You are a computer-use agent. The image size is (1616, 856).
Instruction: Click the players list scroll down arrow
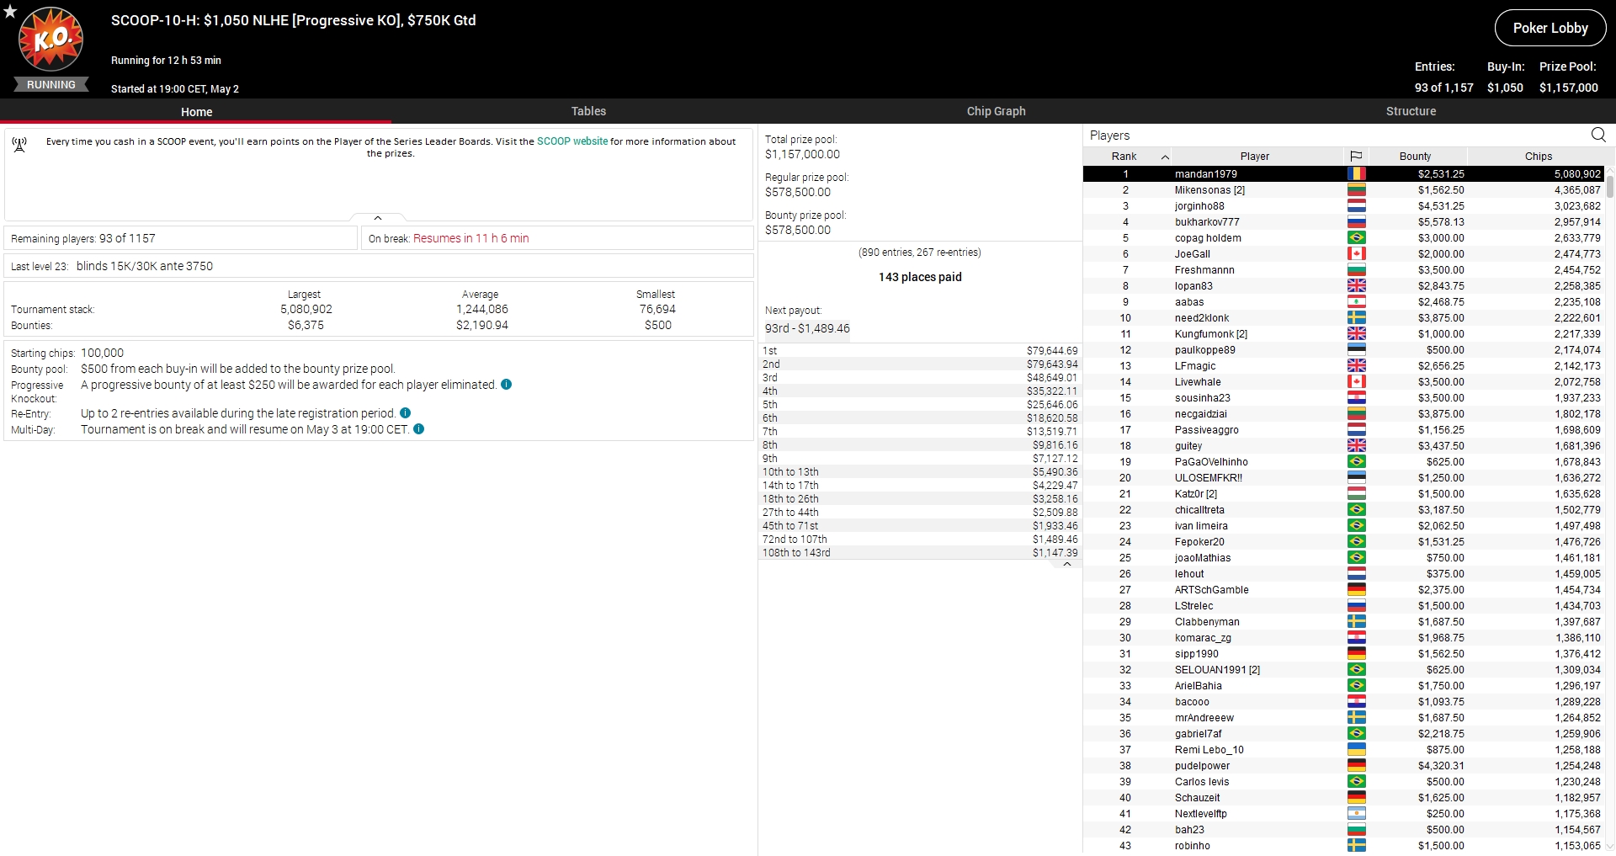pos(1610,847)
